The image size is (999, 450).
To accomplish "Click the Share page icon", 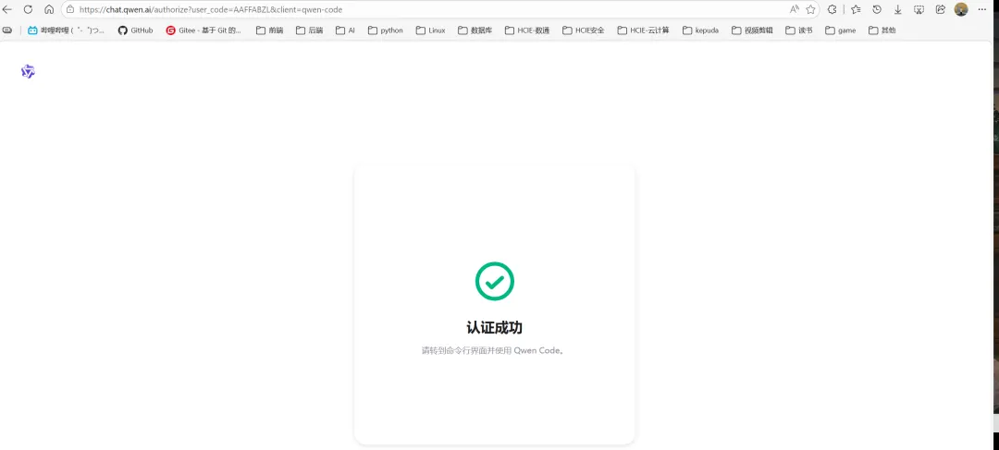I will [x=941, y=9].
